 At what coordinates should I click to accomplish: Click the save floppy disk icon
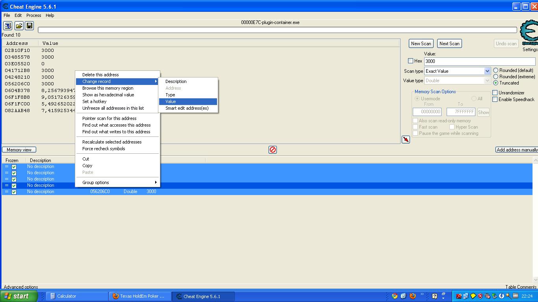coord(30,26)
